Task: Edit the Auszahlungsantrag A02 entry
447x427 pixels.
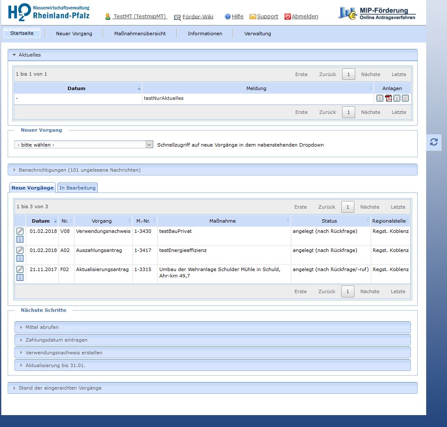Action: pyautogui.click(x=20, y=250)
